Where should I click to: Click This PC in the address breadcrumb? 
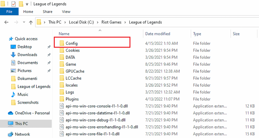[55, 22]
